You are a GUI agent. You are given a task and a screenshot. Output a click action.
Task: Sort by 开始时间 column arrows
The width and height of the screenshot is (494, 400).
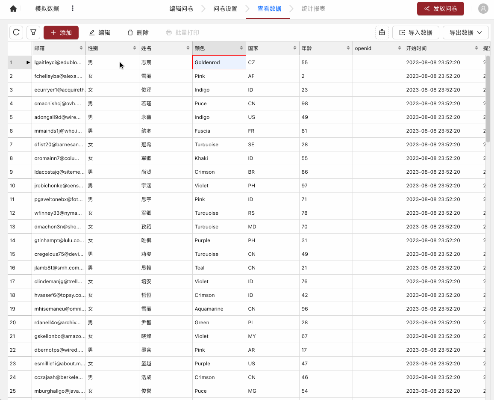click(x=476, y=48)
